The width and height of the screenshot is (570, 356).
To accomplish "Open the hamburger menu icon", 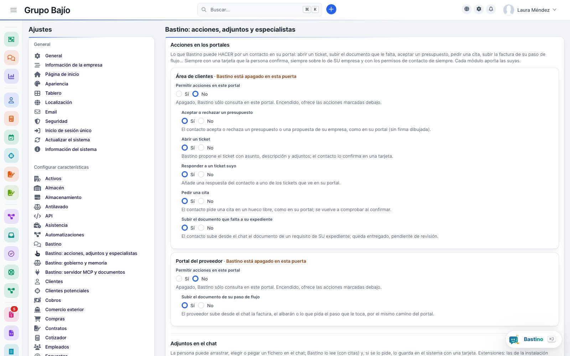I will pos(14,10).
